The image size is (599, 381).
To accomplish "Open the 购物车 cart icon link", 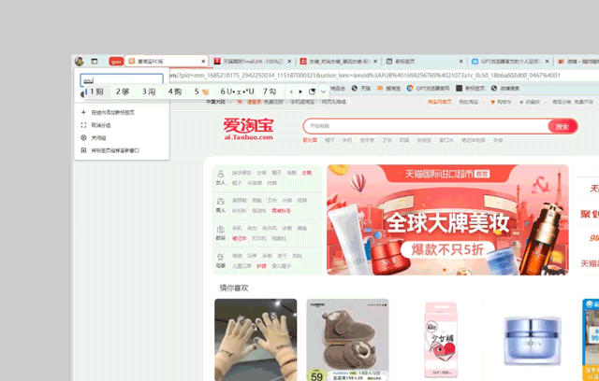I will coord(501,102).
